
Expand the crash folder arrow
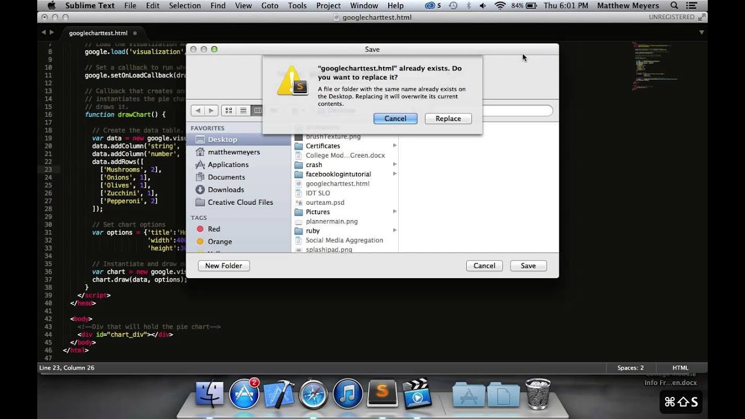coord(395,165)
